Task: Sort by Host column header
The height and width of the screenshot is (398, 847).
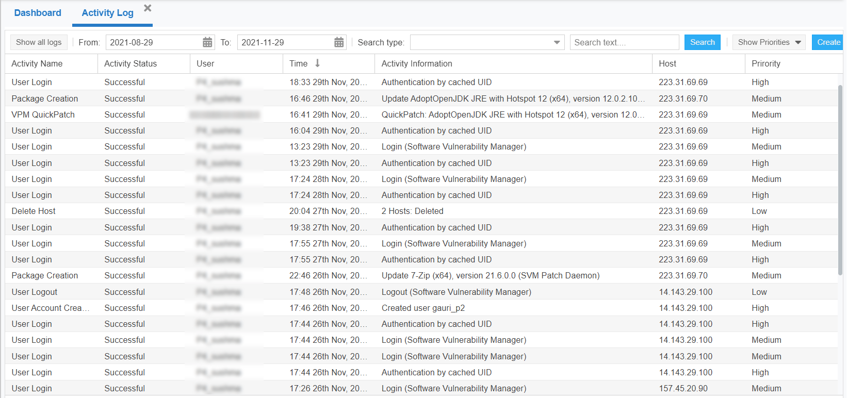Action: pos(667,63)
